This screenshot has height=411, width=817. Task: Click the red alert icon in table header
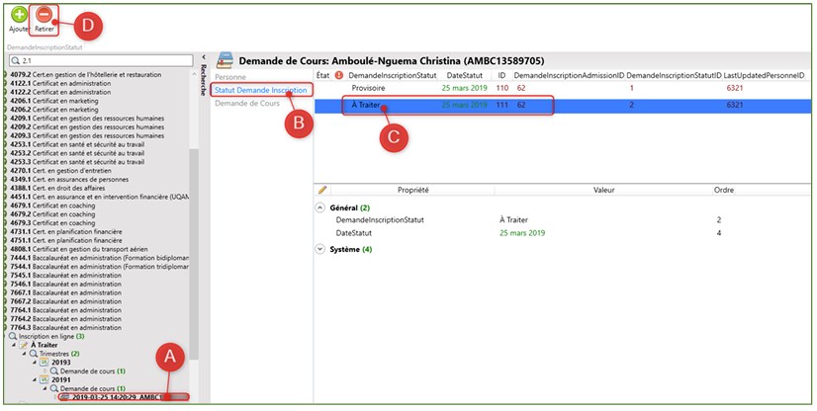point(338,75)
